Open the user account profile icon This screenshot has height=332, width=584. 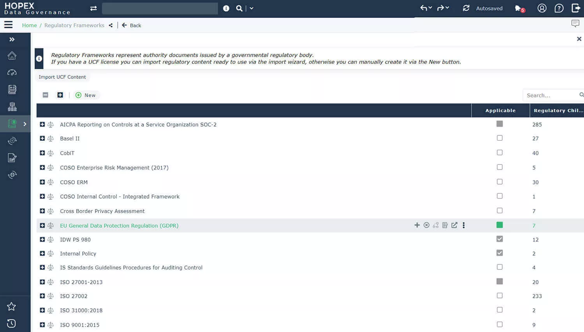point(542,8)
